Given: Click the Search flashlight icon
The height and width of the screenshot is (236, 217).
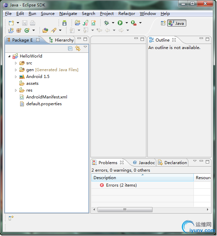Looking at the screenshot, I should (x=54, y=30).
